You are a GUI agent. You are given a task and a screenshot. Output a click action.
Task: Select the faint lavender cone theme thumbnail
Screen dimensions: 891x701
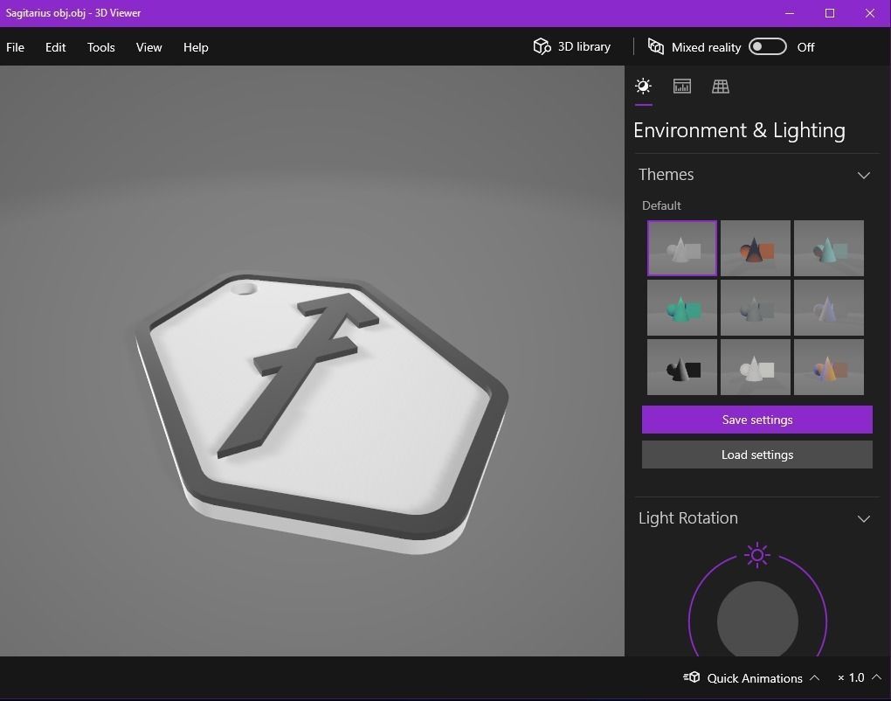click(x=828, y=308)
